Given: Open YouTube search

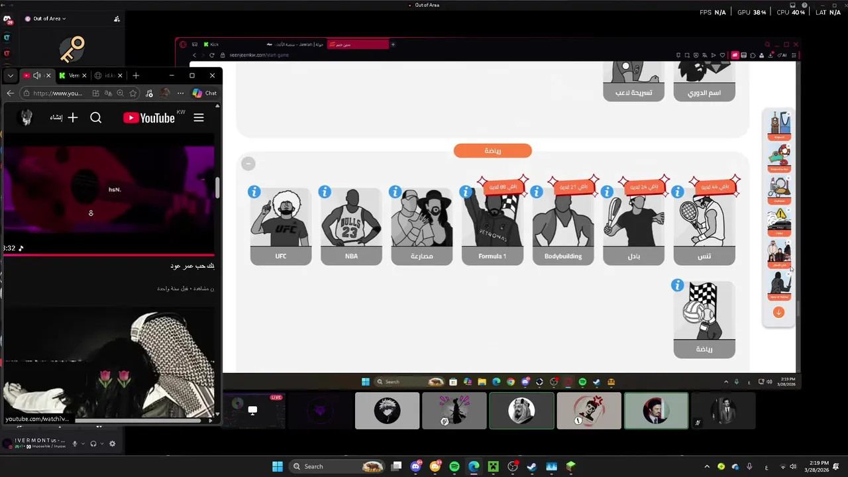Looking at the screenshot, I should [x=96, y=118].
